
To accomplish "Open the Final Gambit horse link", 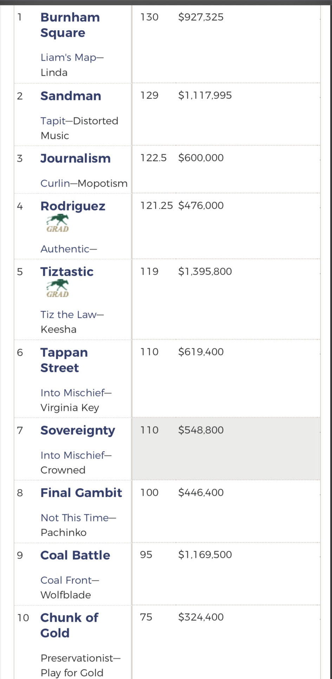I will click(x=81, y=493).
